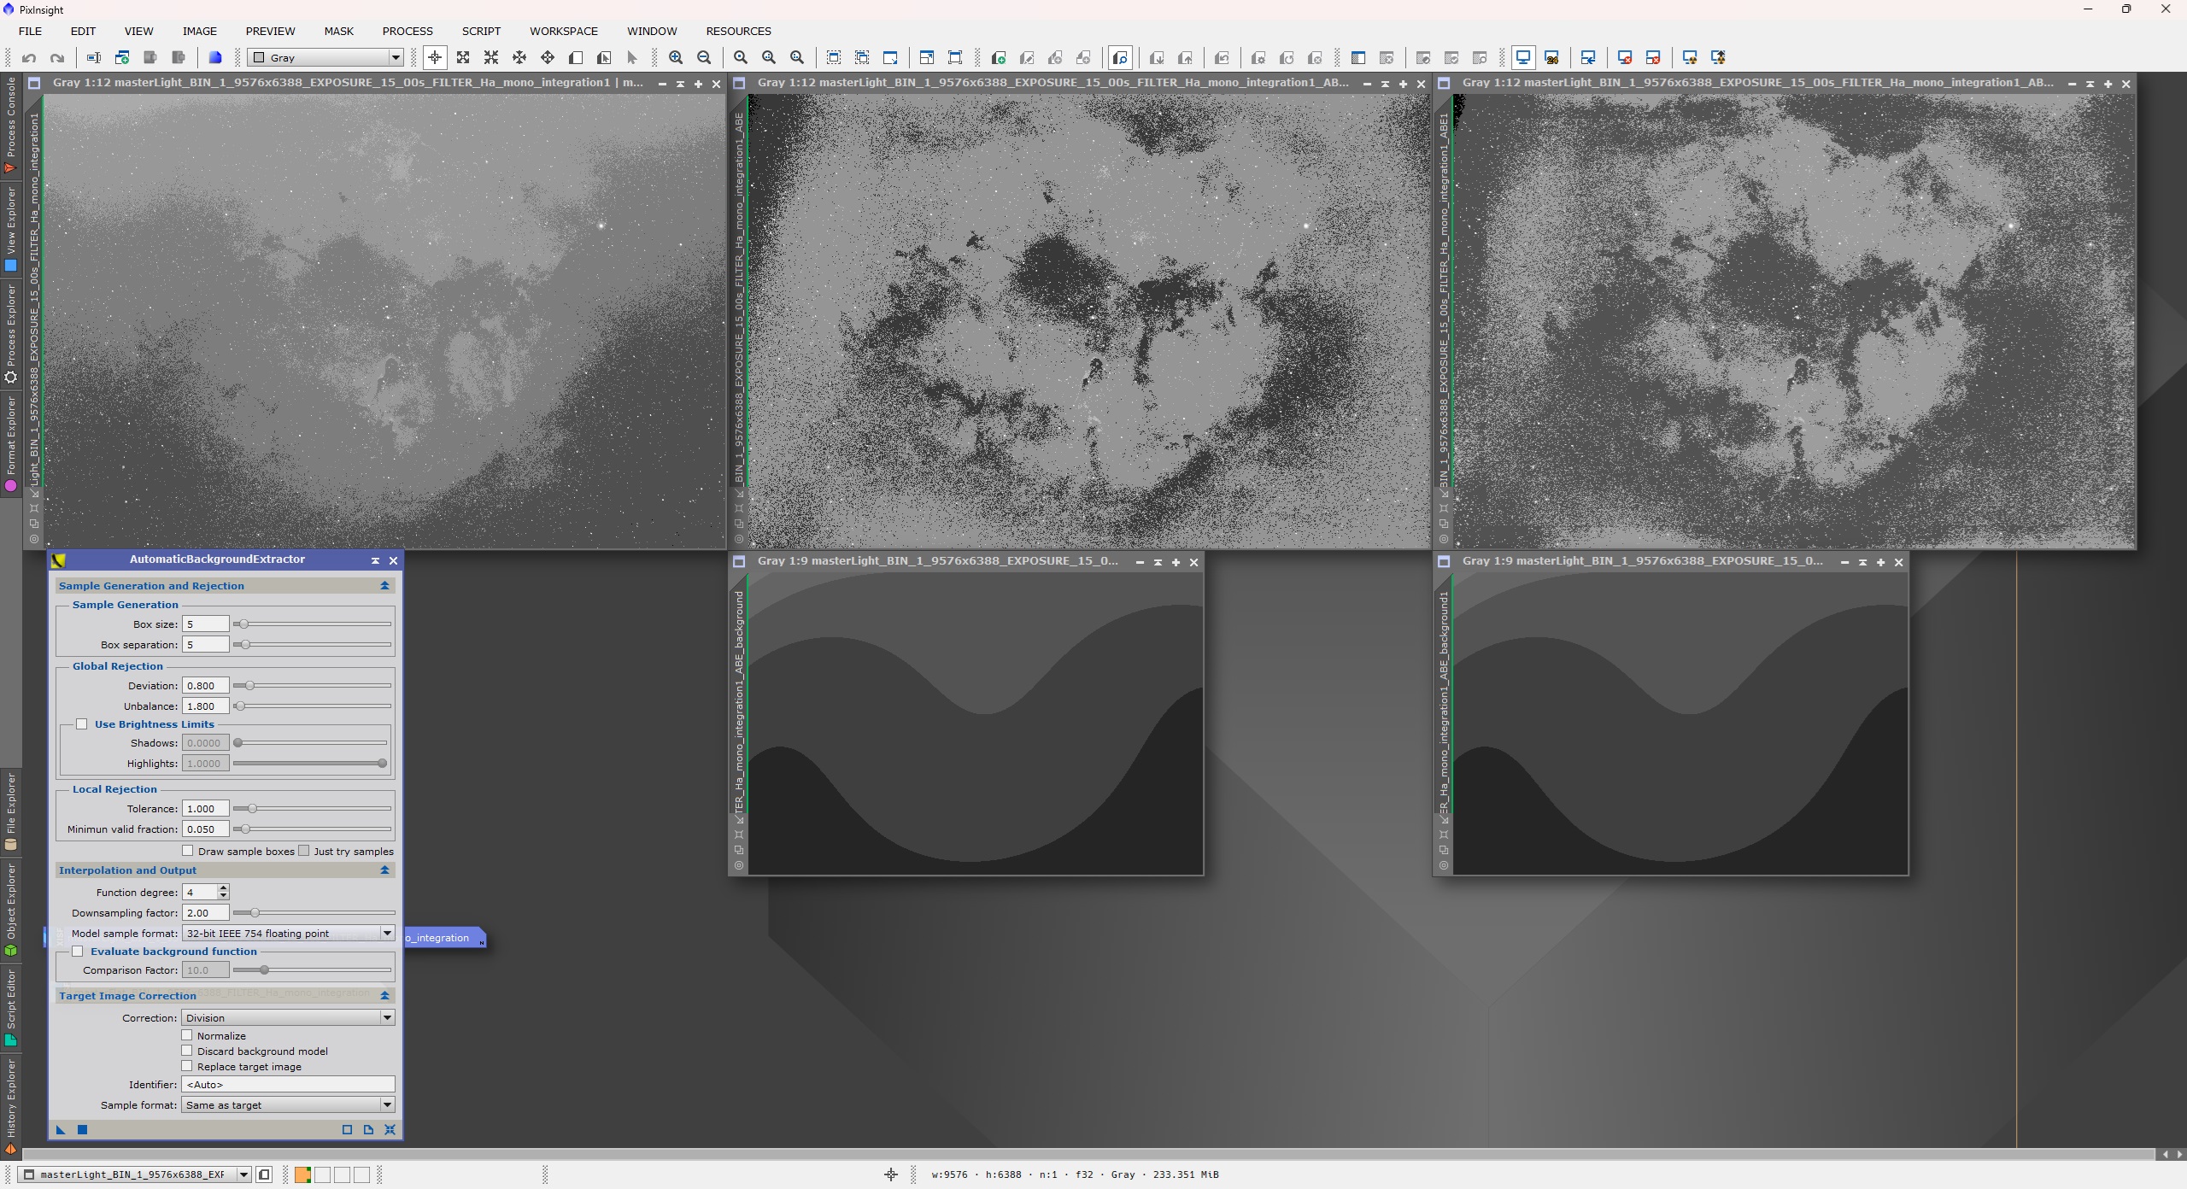Enable Evaluate background function checkbox
Screen dimensions: 2187x1189
(78, 952)
